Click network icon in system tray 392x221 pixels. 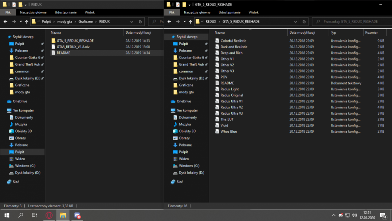(347, 215)
